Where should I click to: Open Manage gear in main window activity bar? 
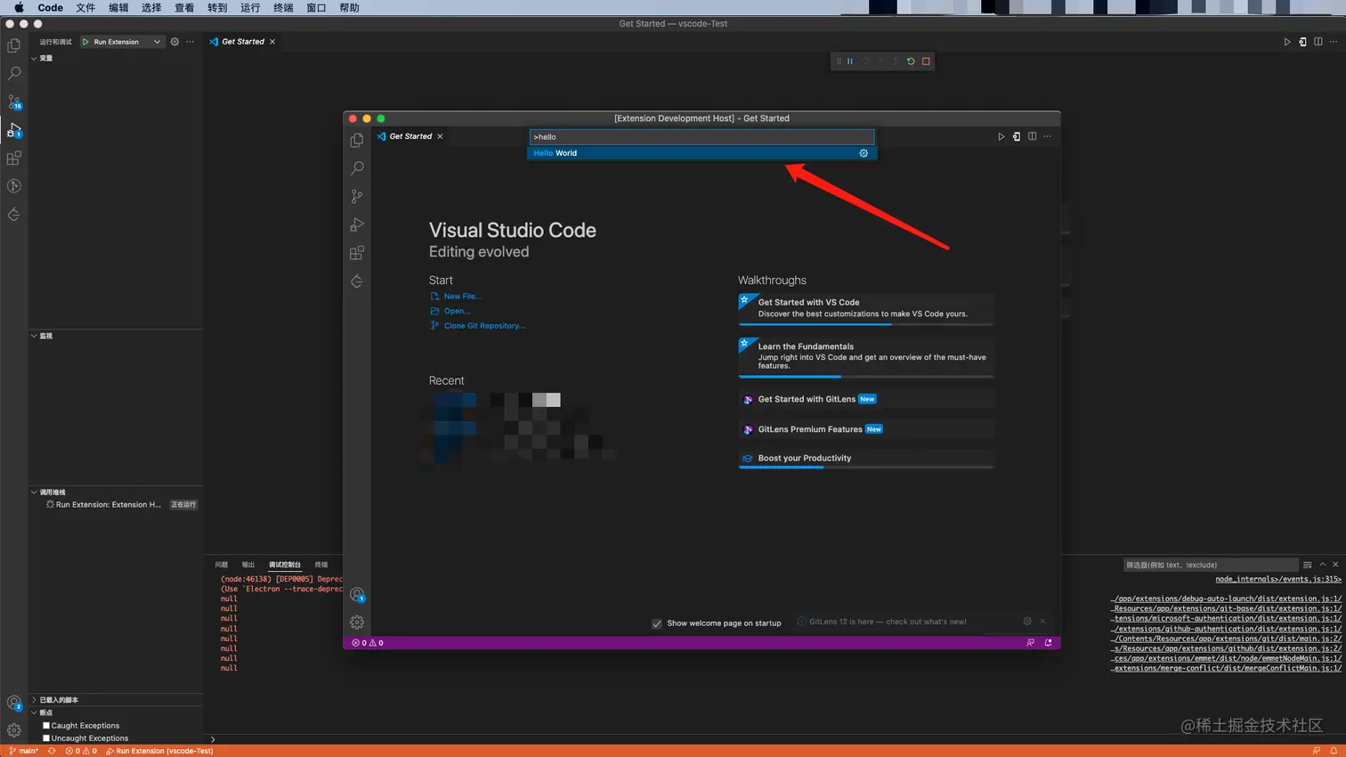coord(14,730)
